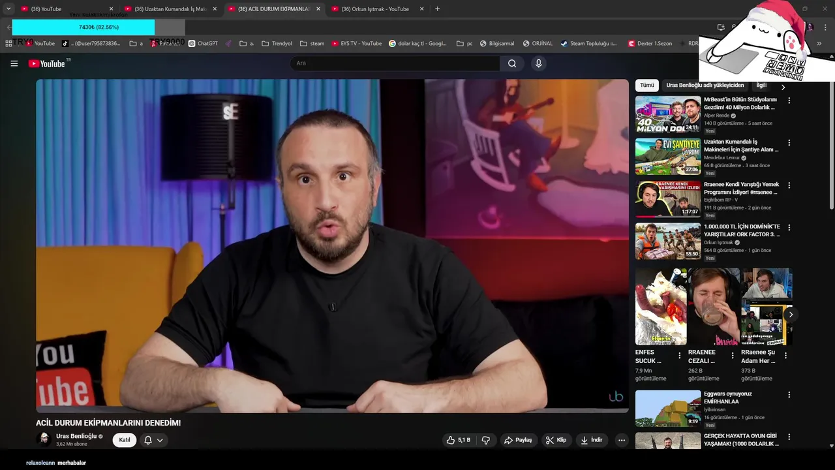Screen dimensions: 835x470
Task: Create a clip with Klip scissors
Action: [556, 440]
